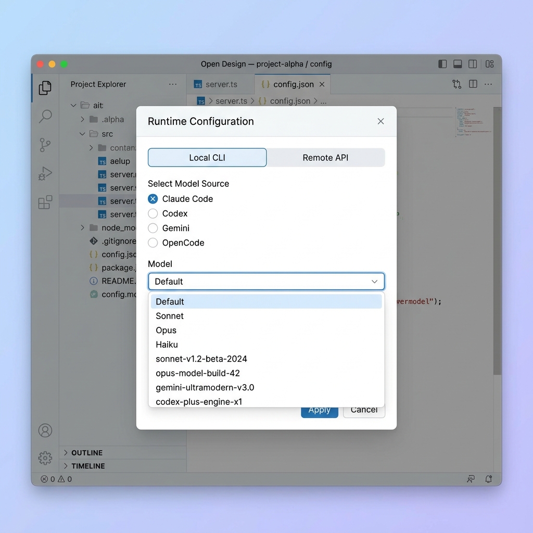Viewport: 533px width, 533px height.
Task: Toggle secondary sidebar layout icon in title bar
Action: click(473, 64)
